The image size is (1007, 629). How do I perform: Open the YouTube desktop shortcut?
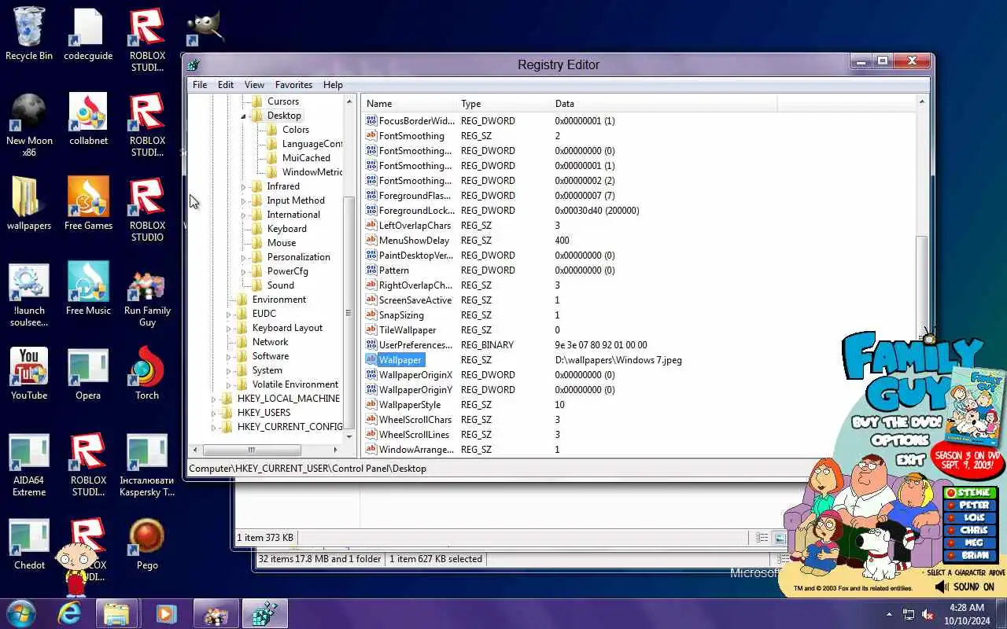29,373
